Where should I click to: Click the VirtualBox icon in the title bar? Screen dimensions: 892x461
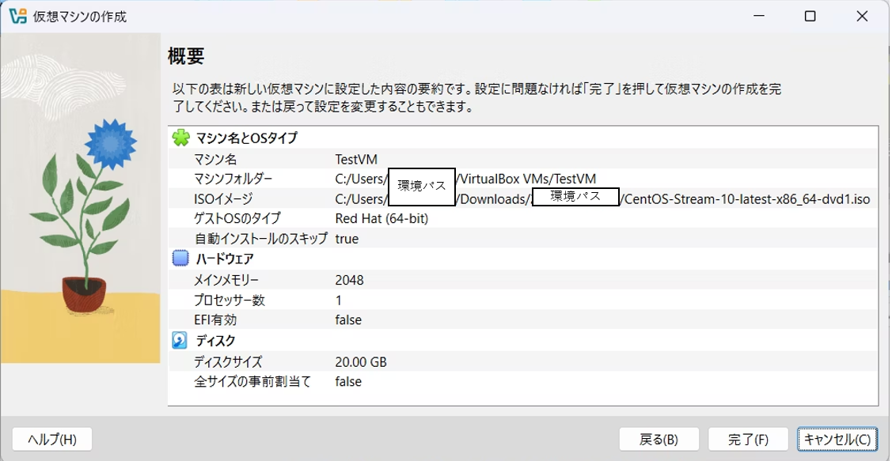[18, 17]
